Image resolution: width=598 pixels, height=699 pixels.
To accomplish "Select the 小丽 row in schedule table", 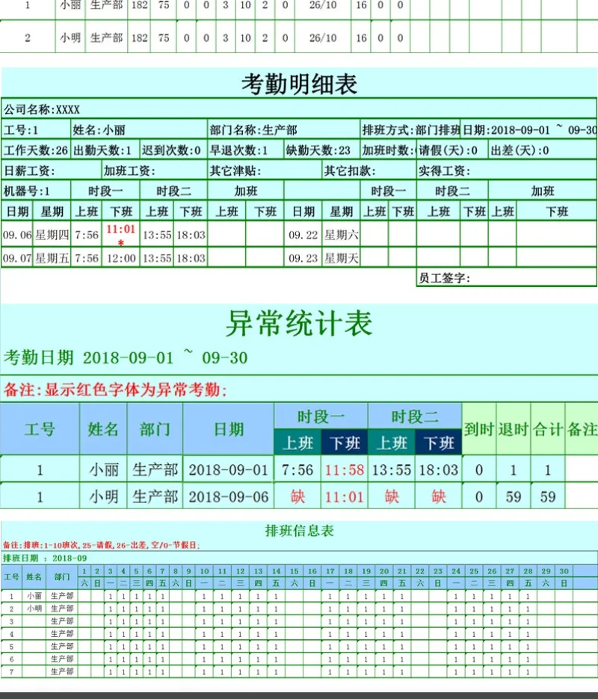I will click(x=298, y=596).
